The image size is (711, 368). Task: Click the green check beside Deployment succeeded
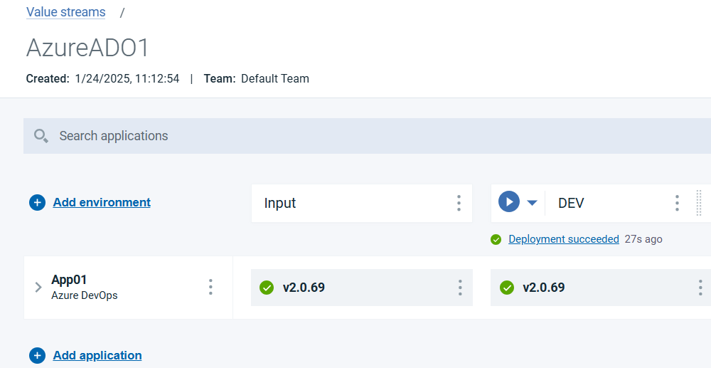[x=496, y=240]
